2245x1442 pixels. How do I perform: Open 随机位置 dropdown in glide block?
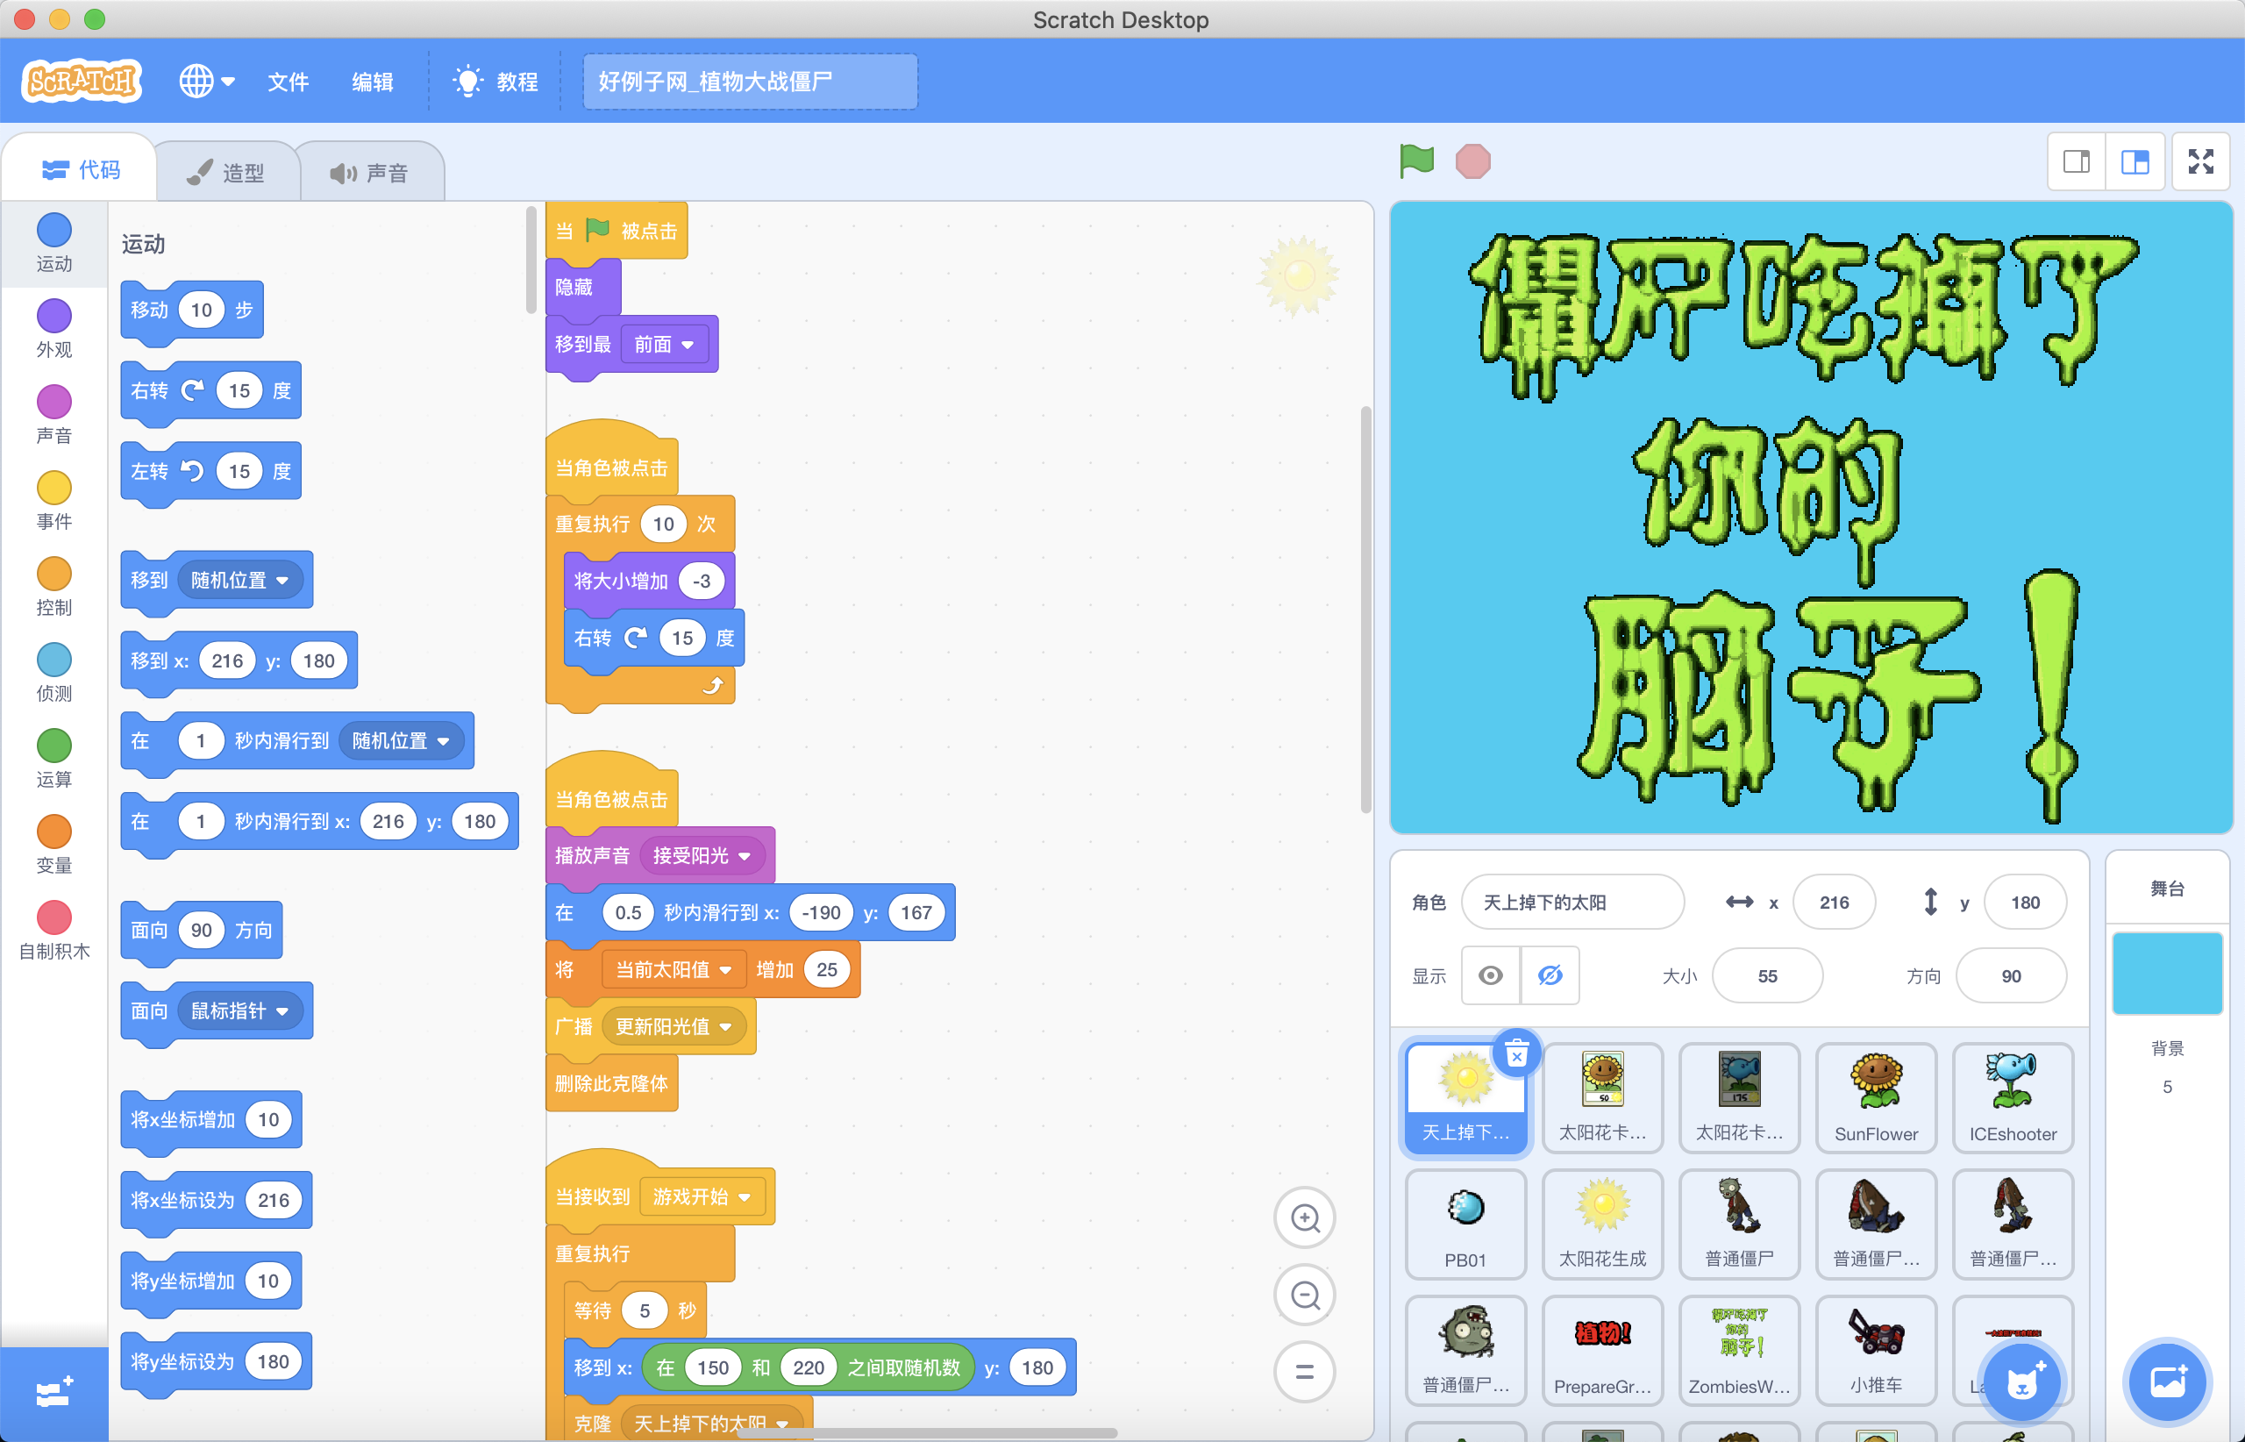402,741
